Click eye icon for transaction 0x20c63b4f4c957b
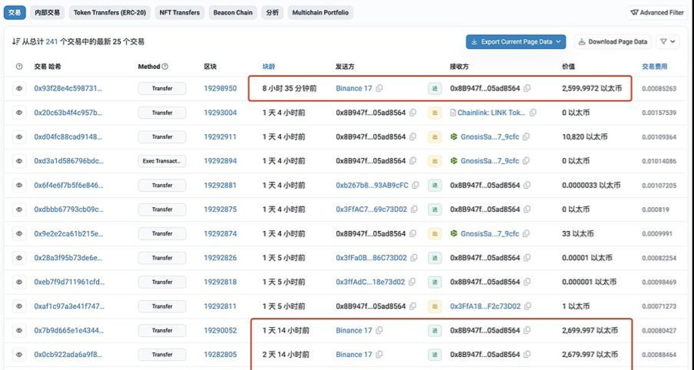 pos(19,112)
